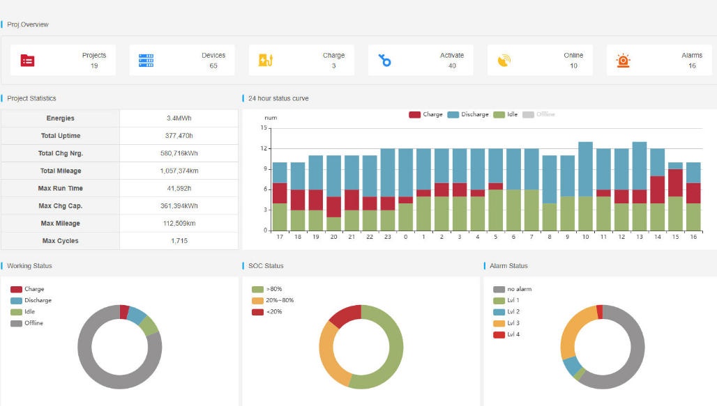Click the bar for hour 10 in chart
Viewport: 717px width, 406px height.
[x=585, y=186]
